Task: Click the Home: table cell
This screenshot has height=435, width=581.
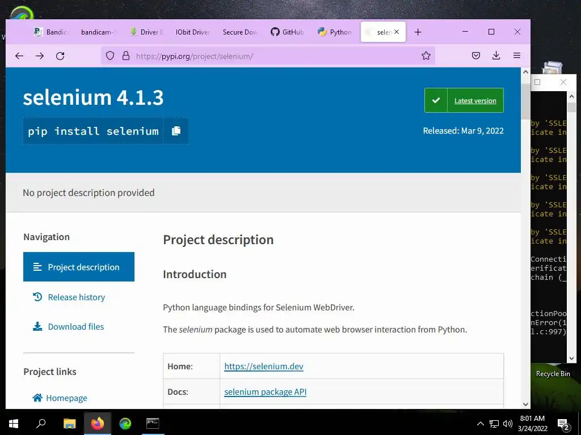Action: click(192, 366)
